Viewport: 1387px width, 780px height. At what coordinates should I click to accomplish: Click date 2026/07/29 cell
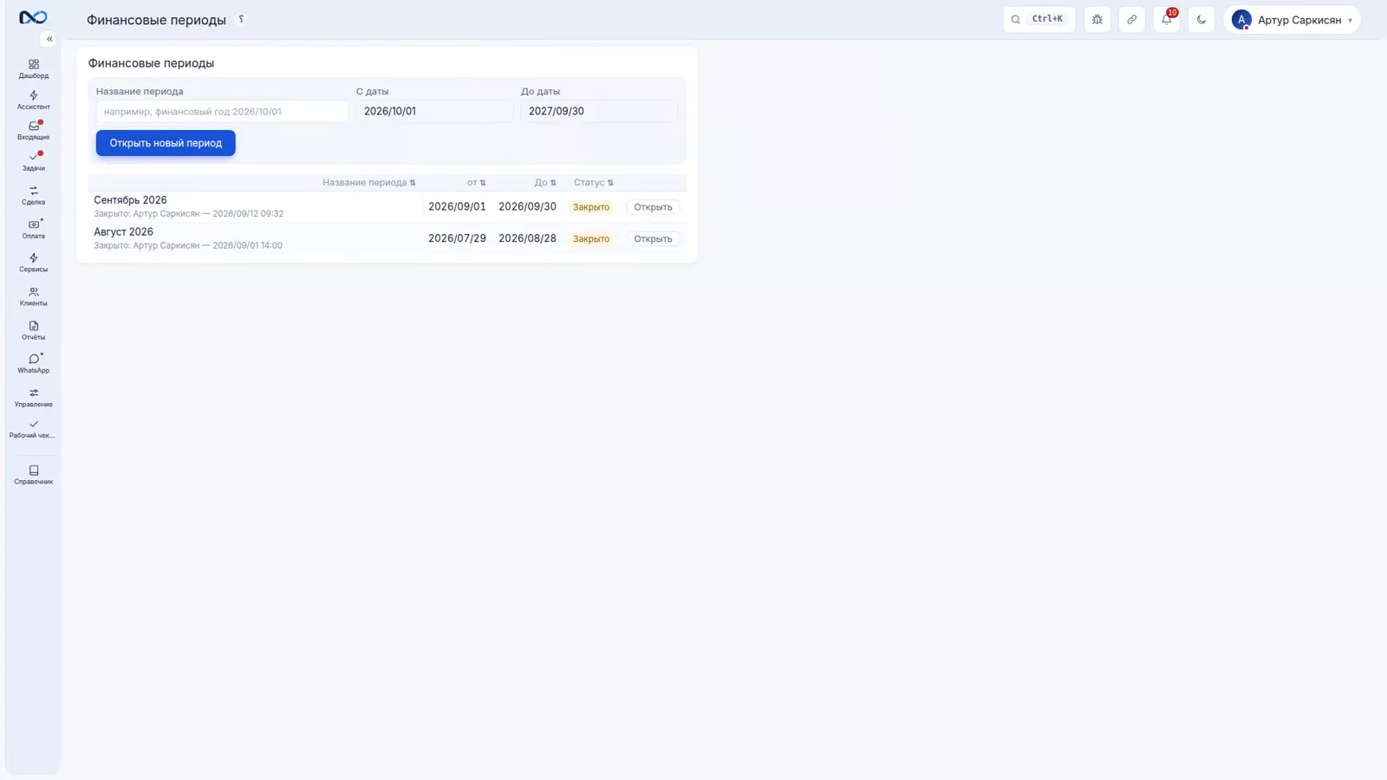tap(457, 238)
